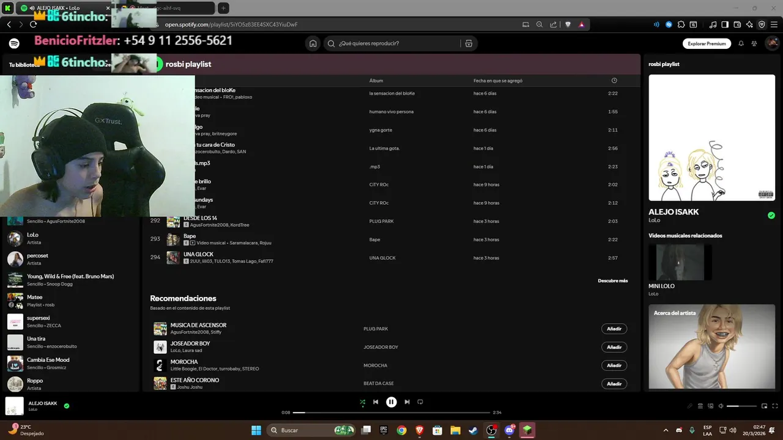
Task: Open the Brave Leo AI sparkle icon
Action: pyautogui.click(x=749, y=24)
